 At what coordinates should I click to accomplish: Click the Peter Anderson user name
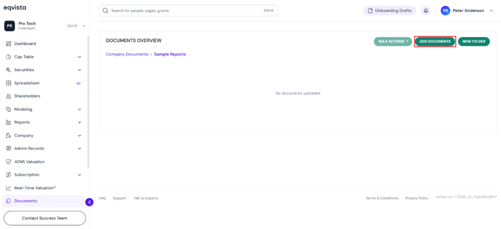coord(468,11)
